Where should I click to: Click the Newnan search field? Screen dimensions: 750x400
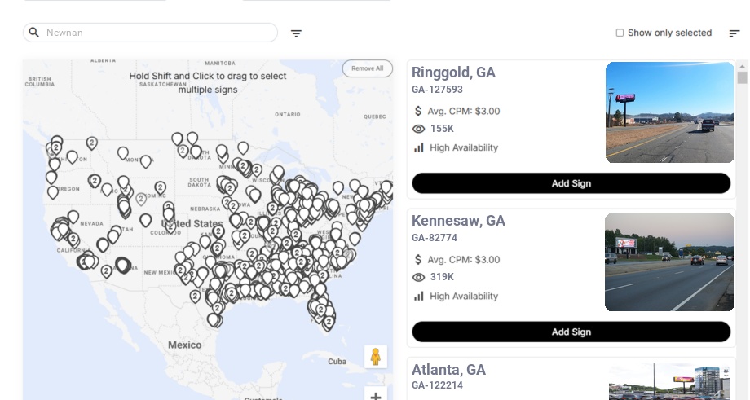(x=155, y=33)
